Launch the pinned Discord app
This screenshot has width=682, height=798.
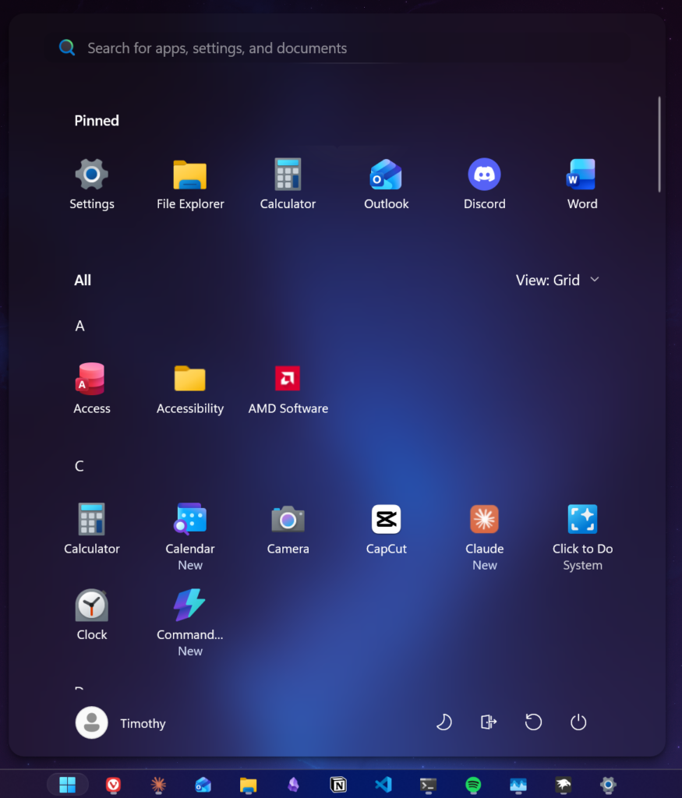tap(485, 184)
